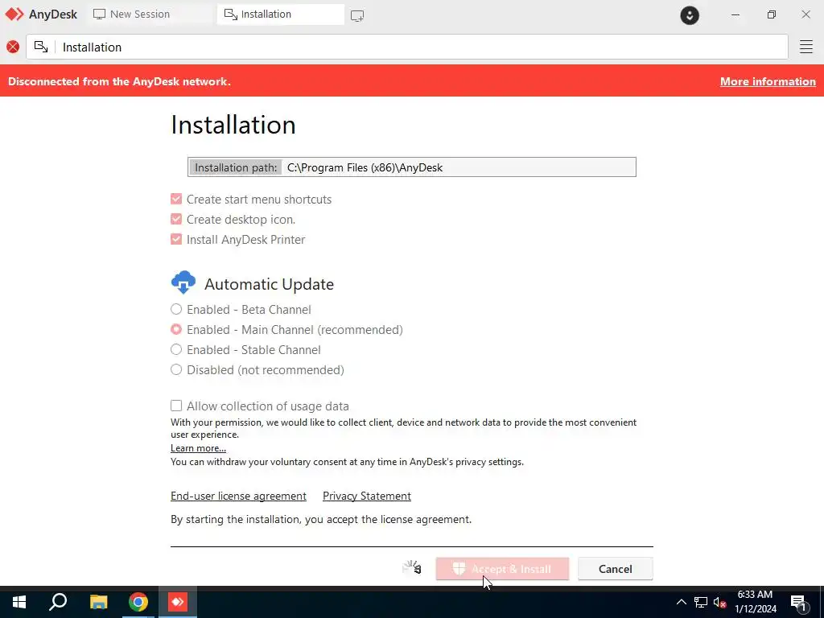Toggle Install AnyDesk Printer checkbox
This screenshot has height=618, width=824.
pos(176,239)
